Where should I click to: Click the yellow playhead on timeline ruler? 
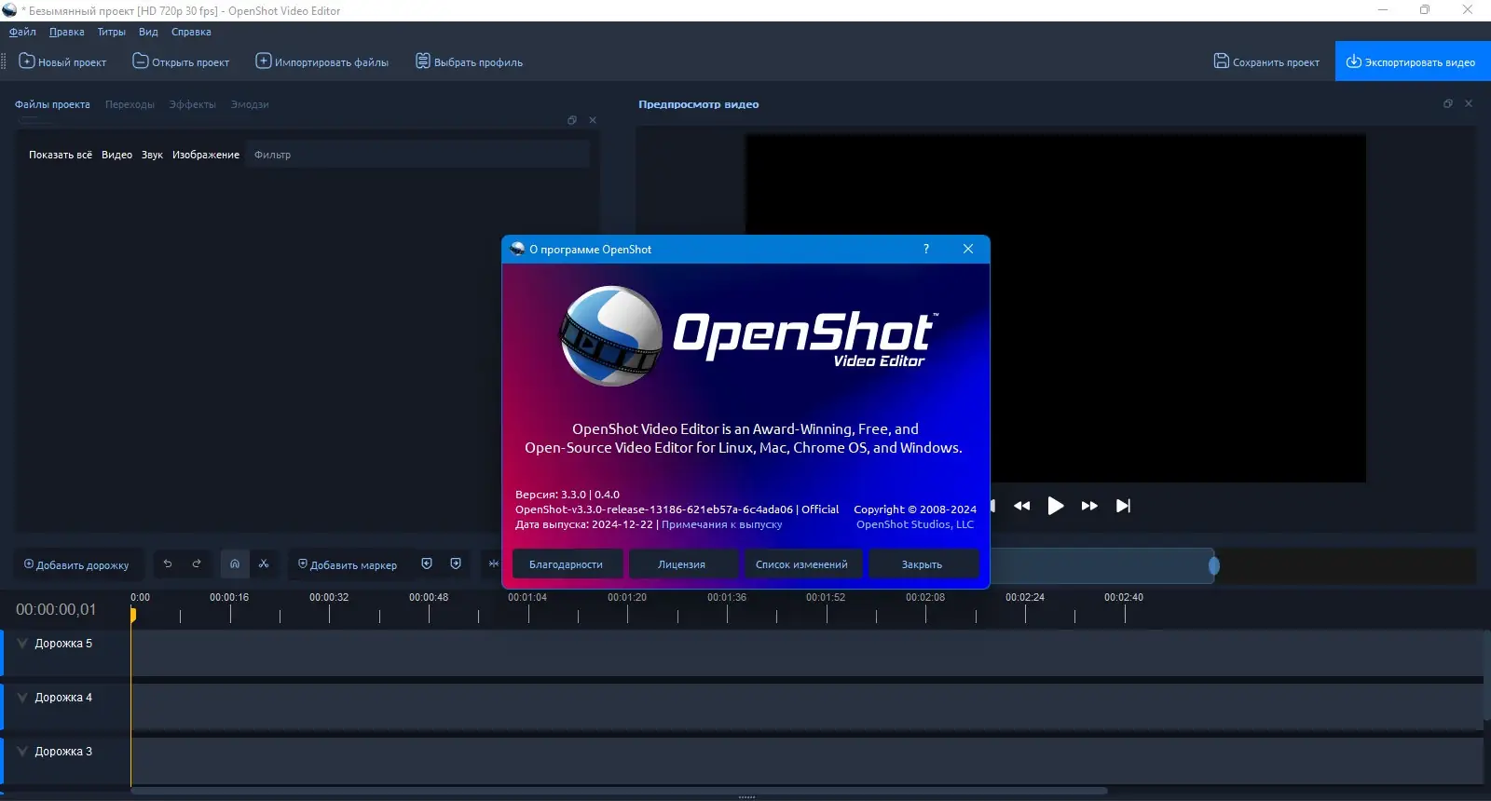pos(132,615)
